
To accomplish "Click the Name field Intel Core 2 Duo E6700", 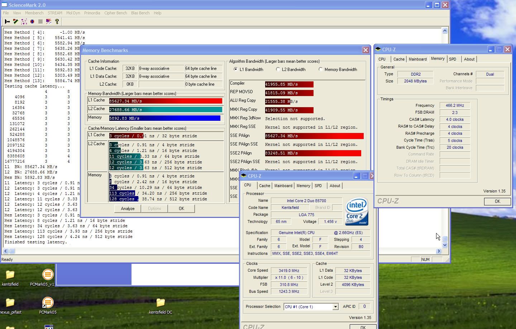I will click(x=306, y=201).
